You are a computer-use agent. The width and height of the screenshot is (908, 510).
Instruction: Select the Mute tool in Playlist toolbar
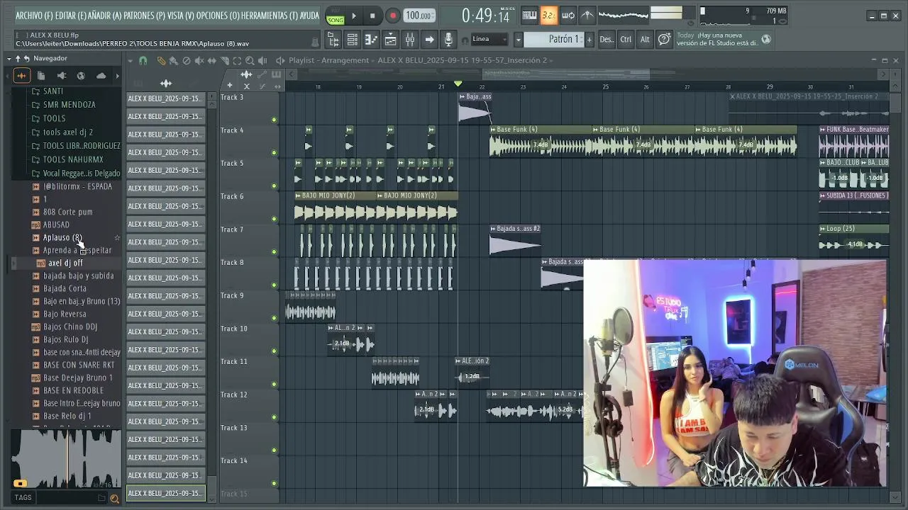pos(199,61)
